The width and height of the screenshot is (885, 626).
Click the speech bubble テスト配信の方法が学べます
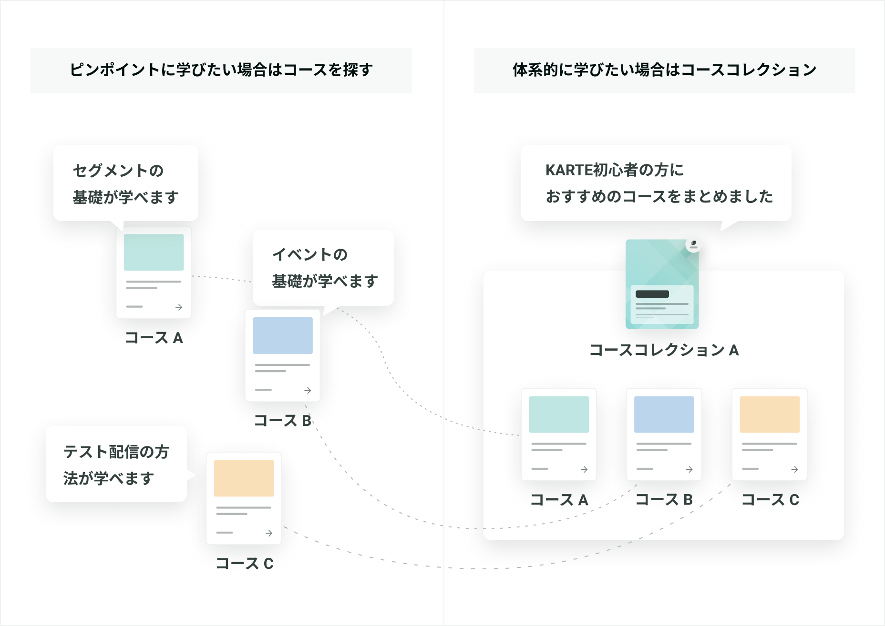[x=116, y=464]
